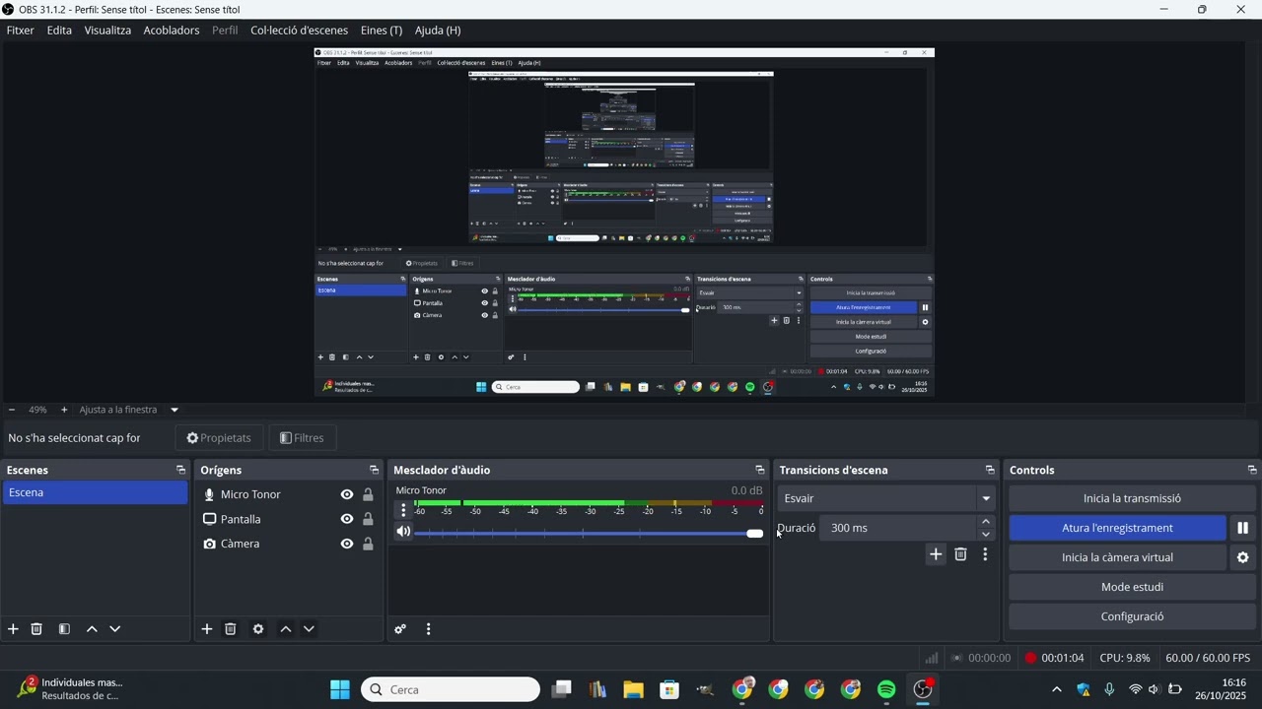The width and height of the screenshot is (1262, 709).
Task: Open scene filters icon in Escenes toolbar
Action: click(64, 629)
